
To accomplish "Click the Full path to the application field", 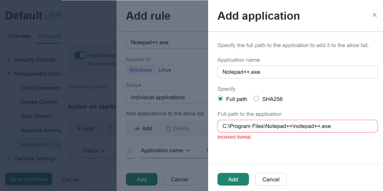I will tap(297, 126).
